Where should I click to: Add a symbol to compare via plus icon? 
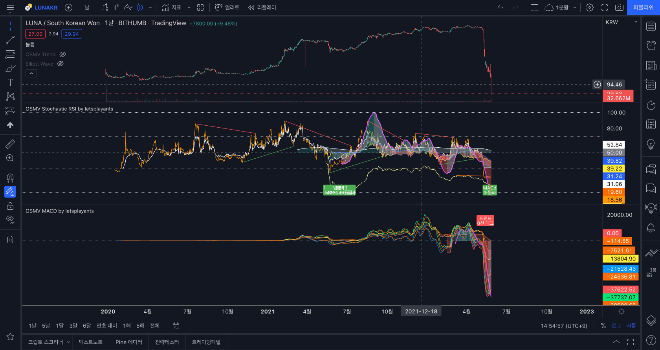(x=68, y=7)
